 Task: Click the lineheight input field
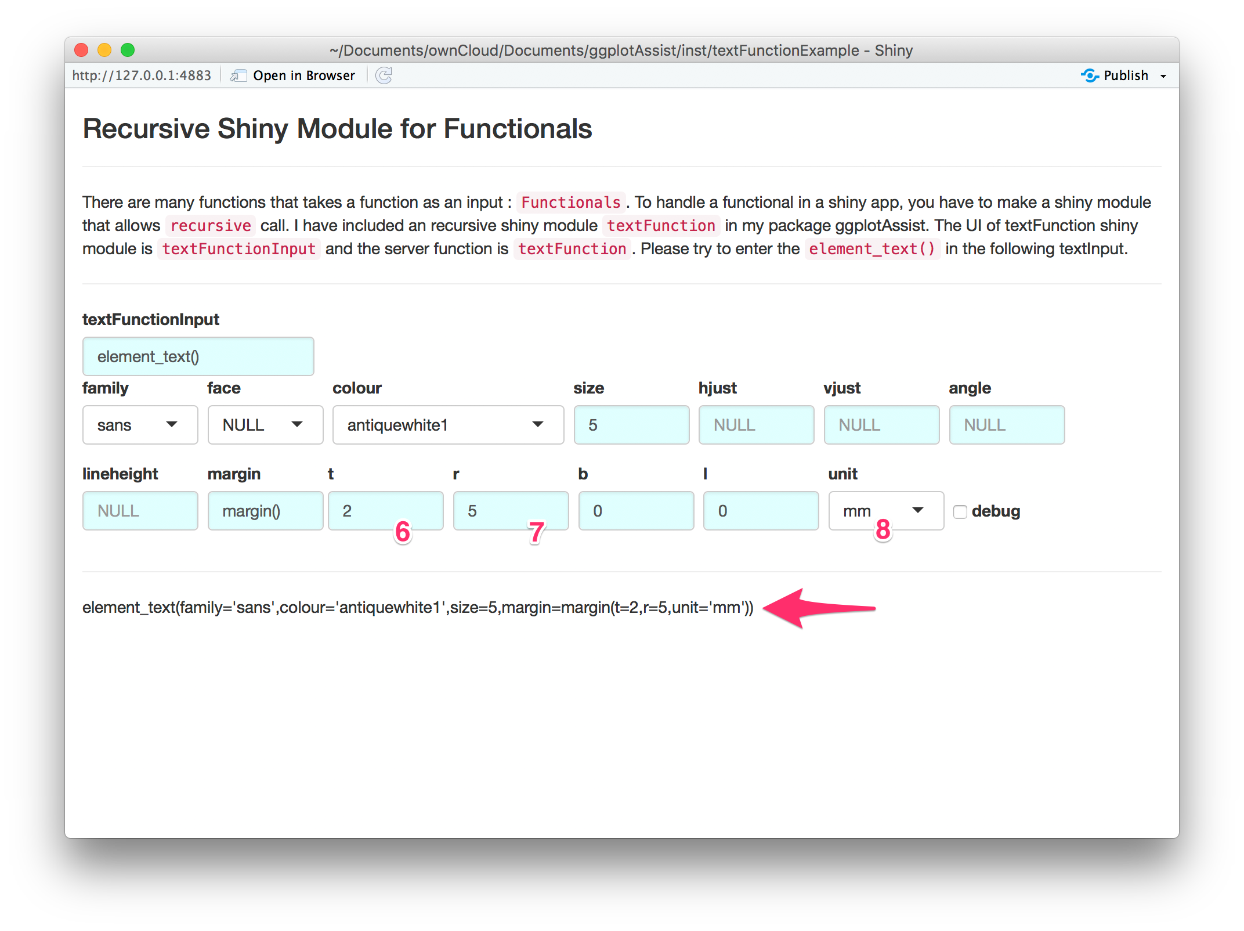pos(140,511)
